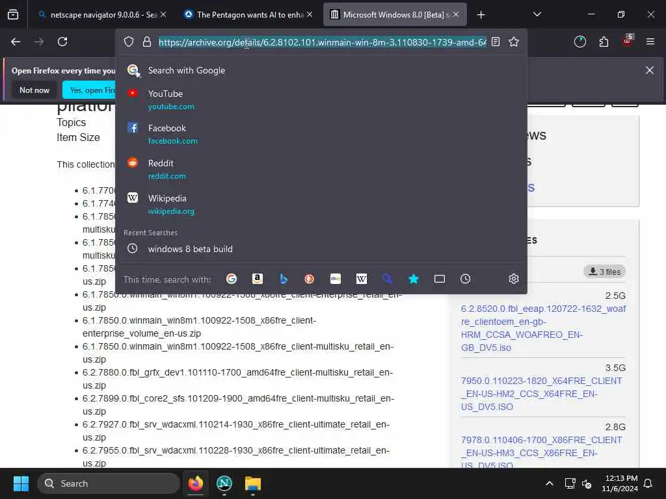Open 7950.0.110223-1820 X64FRE ISO link
The image size is (666, 499).
click(x=542, y=394)
